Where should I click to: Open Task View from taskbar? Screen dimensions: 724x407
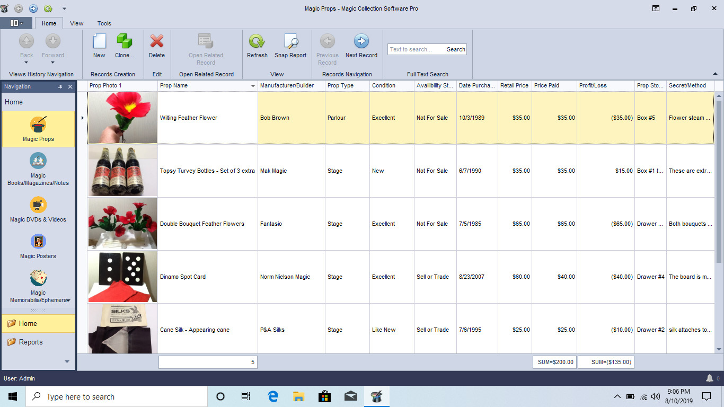coord(246,396)
